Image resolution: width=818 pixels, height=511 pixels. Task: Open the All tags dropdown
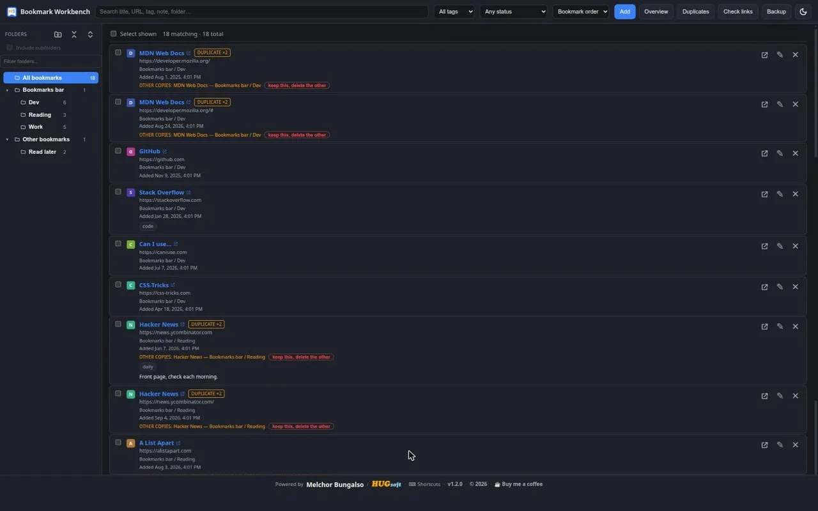tap(454, 11)
